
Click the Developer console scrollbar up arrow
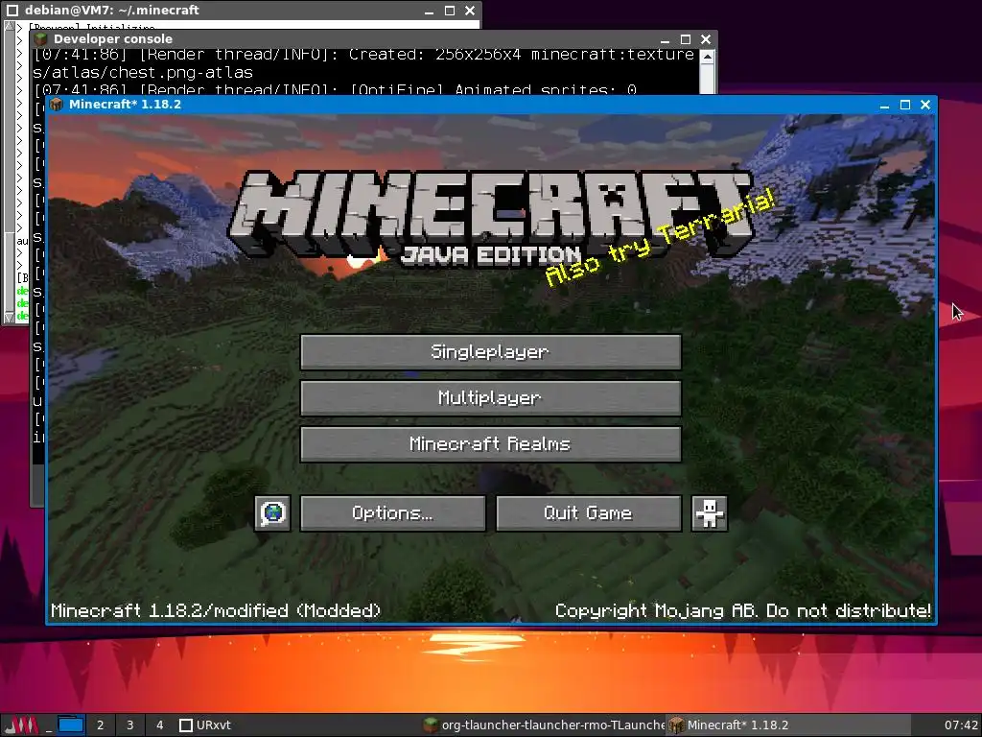[707, 57]
